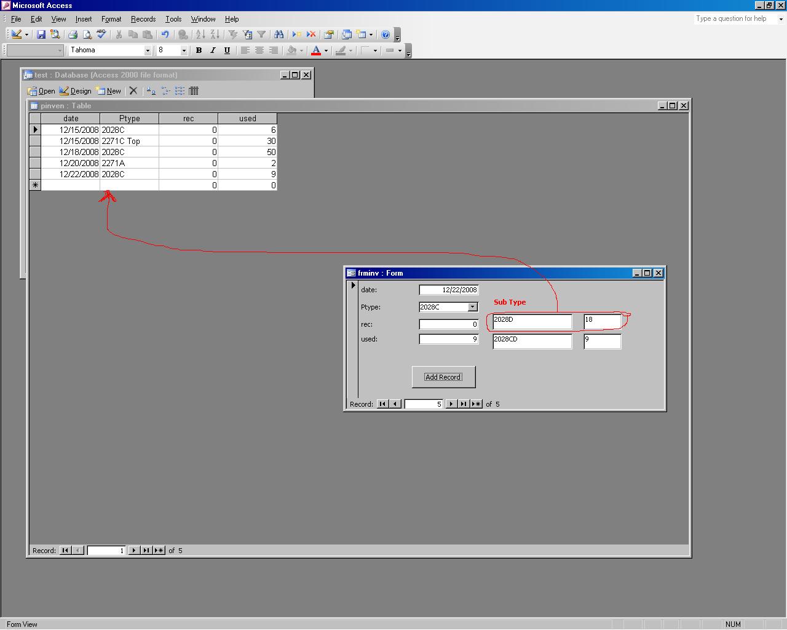
Task: Click the Delete Record toolbar icon
Action: click(x=311, y=34)
